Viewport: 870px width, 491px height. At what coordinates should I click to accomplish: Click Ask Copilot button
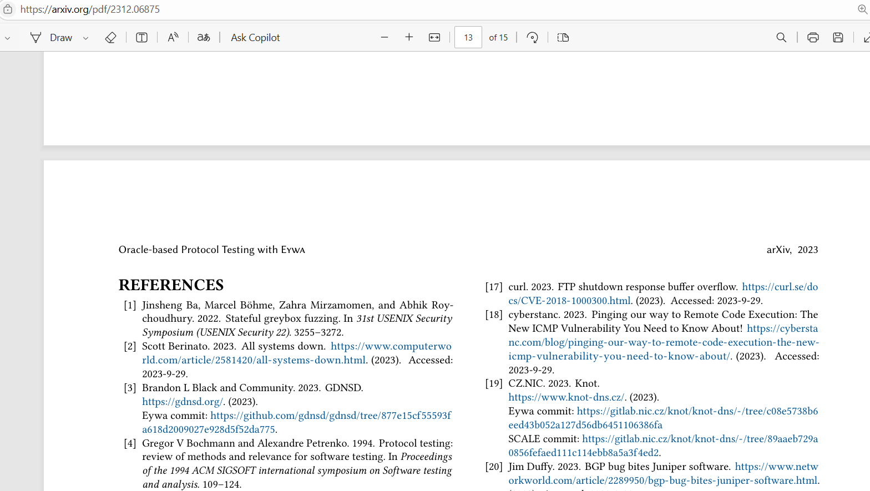(x=255, y=37)
